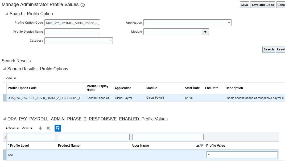
Task: Collapse the Search : Profile Option section
Action: pyautogui.click(x=7, y=14)
